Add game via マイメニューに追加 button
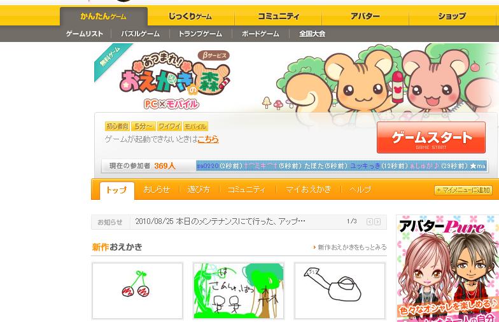 click(x=463, y=190)
